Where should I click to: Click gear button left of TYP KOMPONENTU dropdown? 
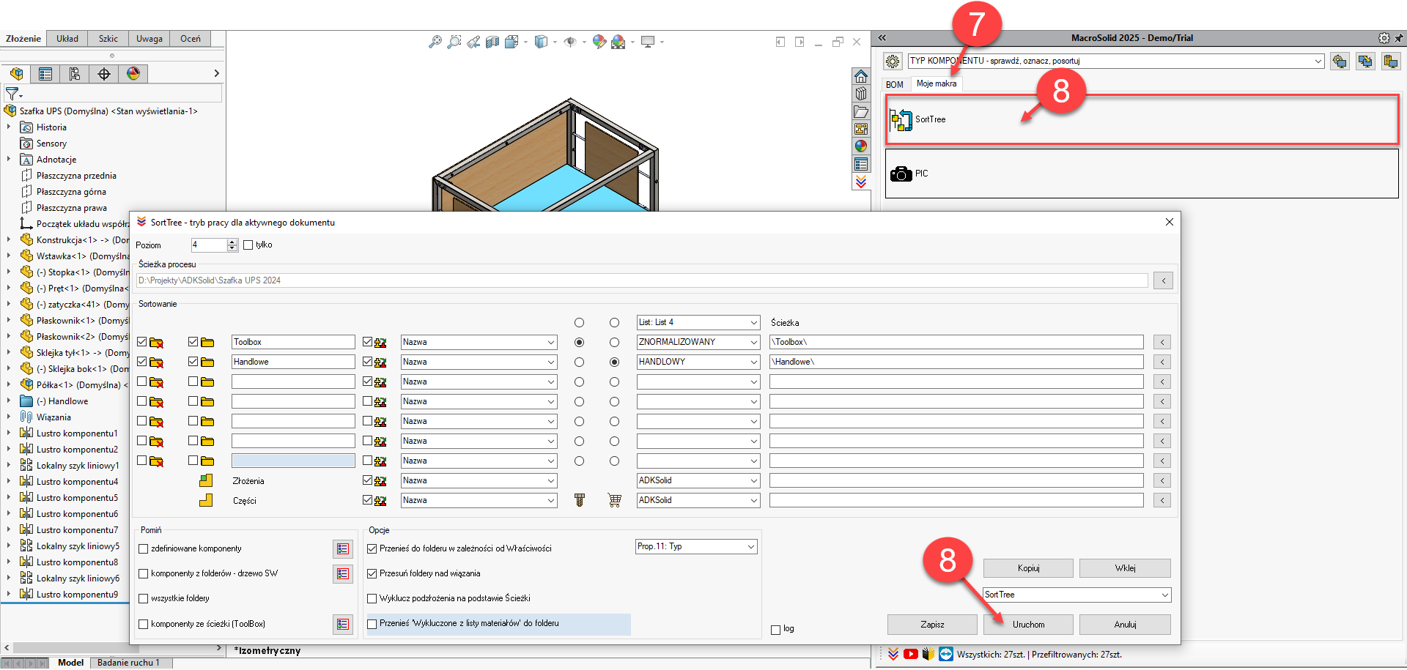click(x=893, y=62)
